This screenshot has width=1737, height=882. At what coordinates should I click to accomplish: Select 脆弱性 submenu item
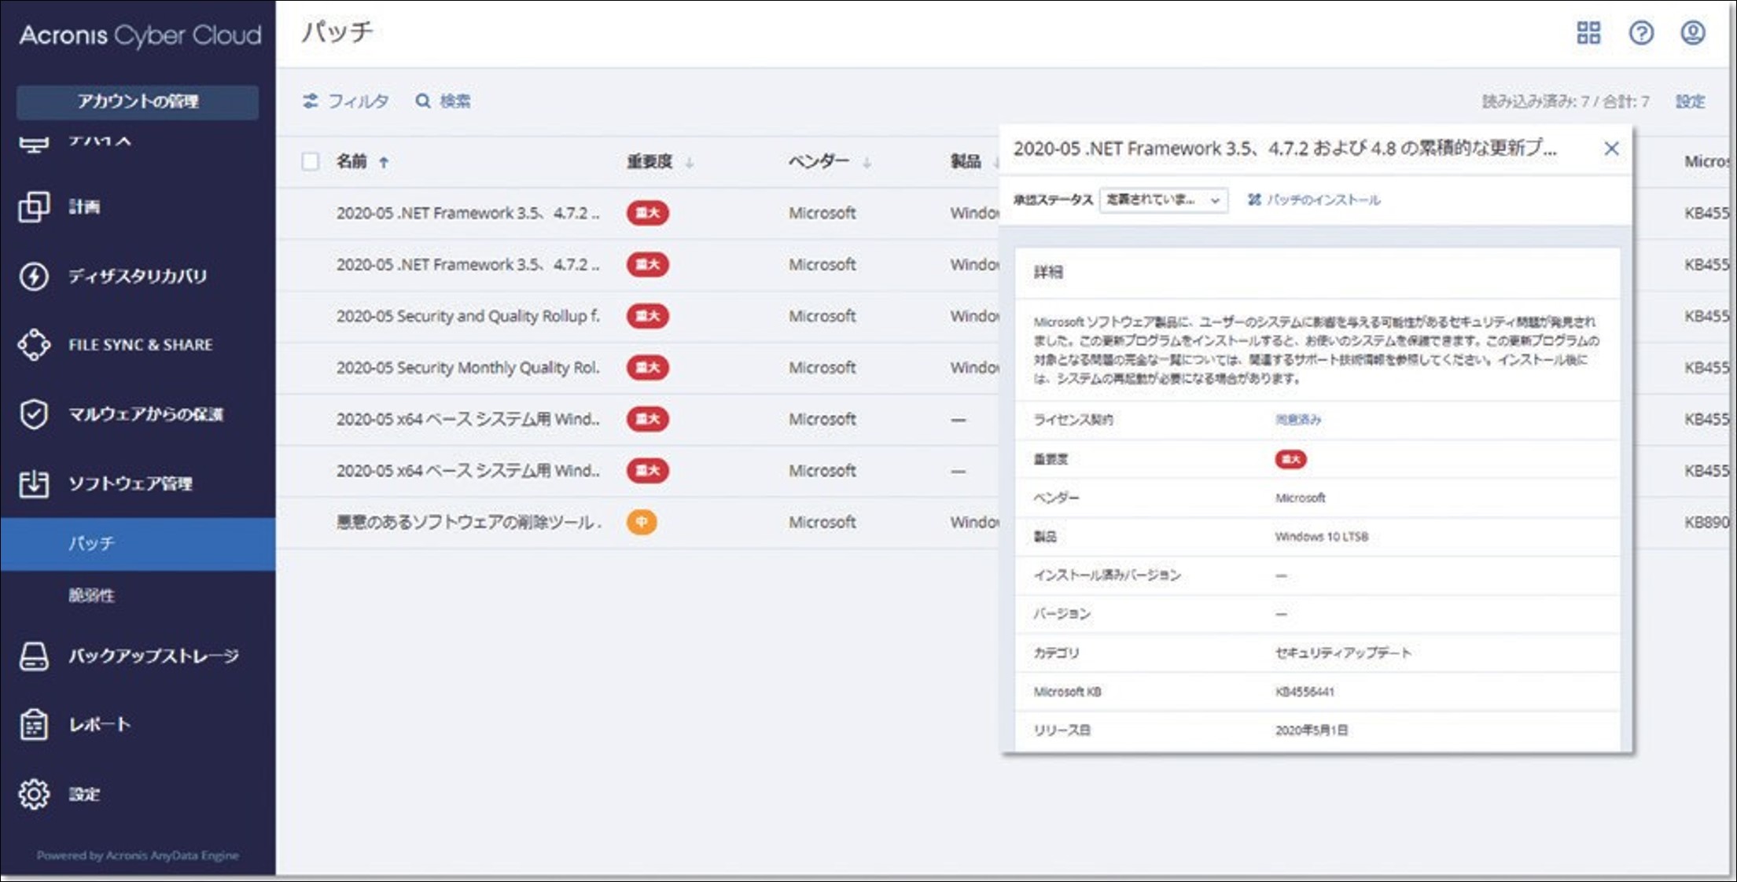[x=91, y=595]
